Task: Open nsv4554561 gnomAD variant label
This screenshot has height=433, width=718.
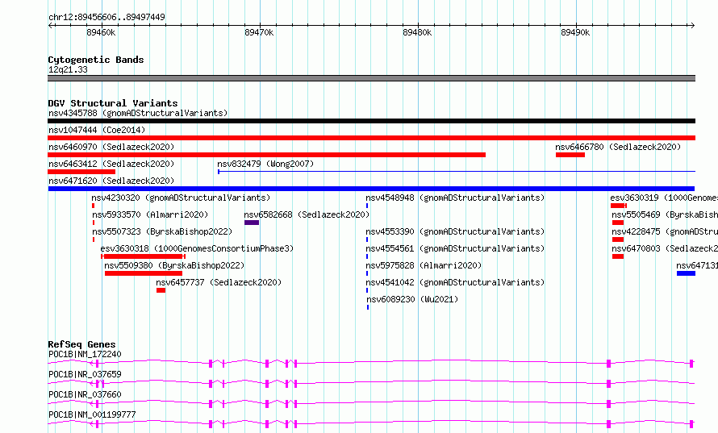Action: pyautogui.click(x=455, y=248)
